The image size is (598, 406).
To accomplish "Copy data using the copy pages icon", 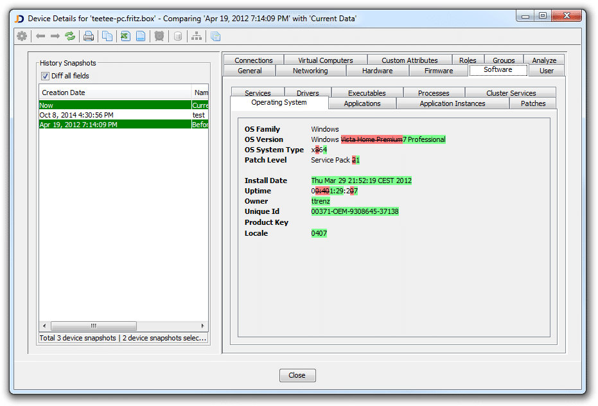I will pos(108,36).
